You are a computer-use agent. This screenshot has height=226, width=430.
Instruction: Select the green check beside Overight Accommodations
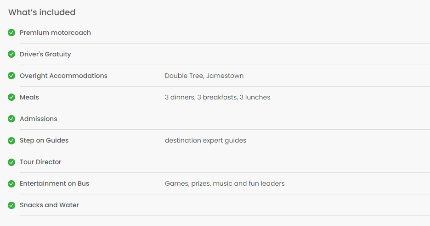(x=11, y=76)
